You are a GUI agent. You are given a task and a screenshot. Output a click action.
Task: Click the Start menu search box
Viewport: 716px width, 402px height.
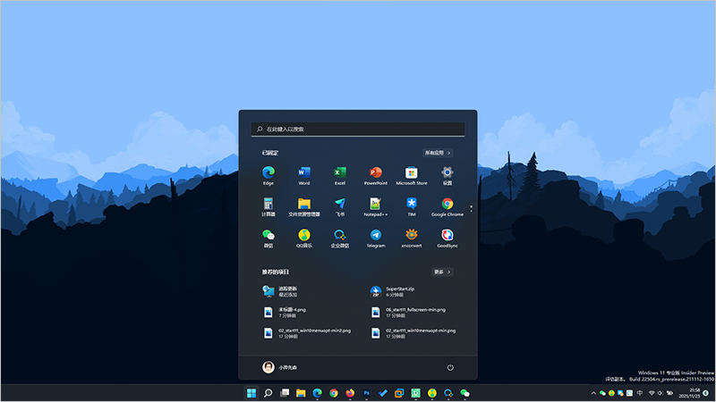click(x=357, y=129)
